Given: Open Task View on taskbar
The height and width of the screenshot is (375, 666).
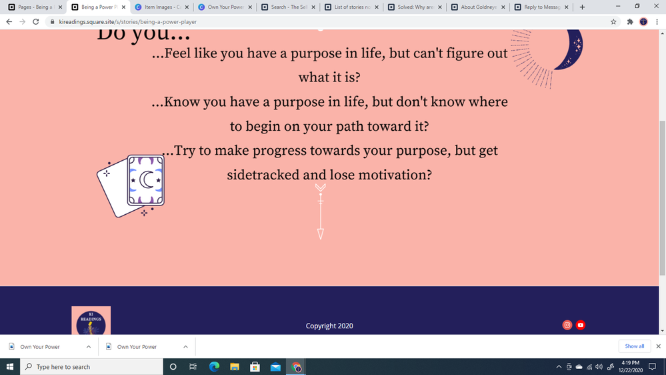Looking at the screenshot, I should click(193, 366).
